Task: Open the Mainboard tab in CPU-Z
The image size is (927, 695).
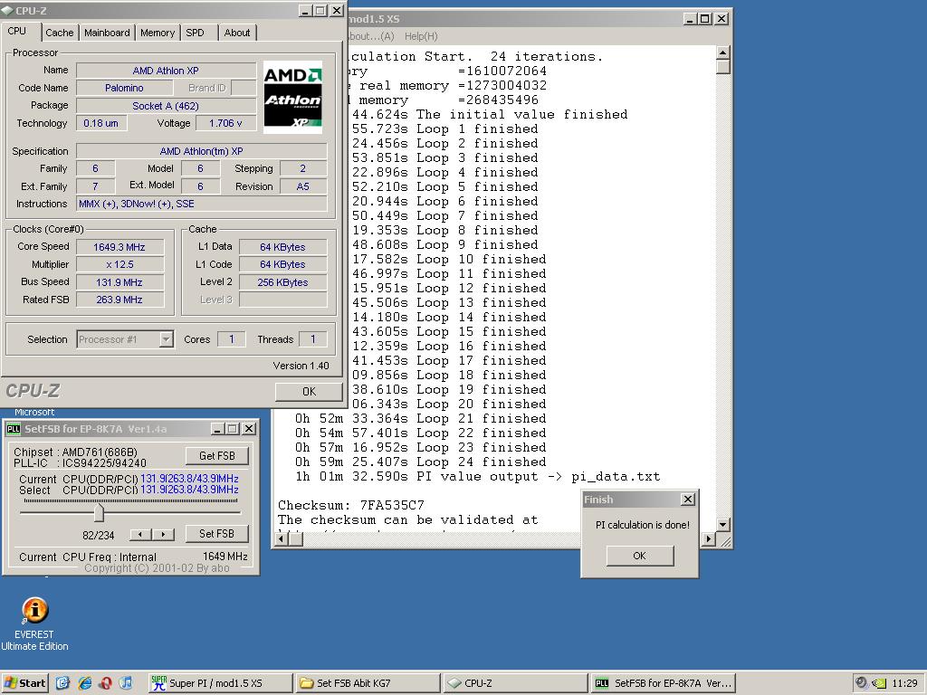Action: point(107,33)
